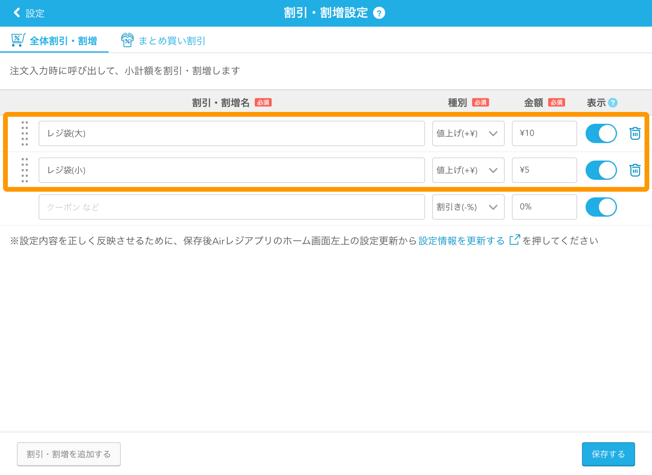Toggle display switch for レジ袋(大)

point(601,133)
